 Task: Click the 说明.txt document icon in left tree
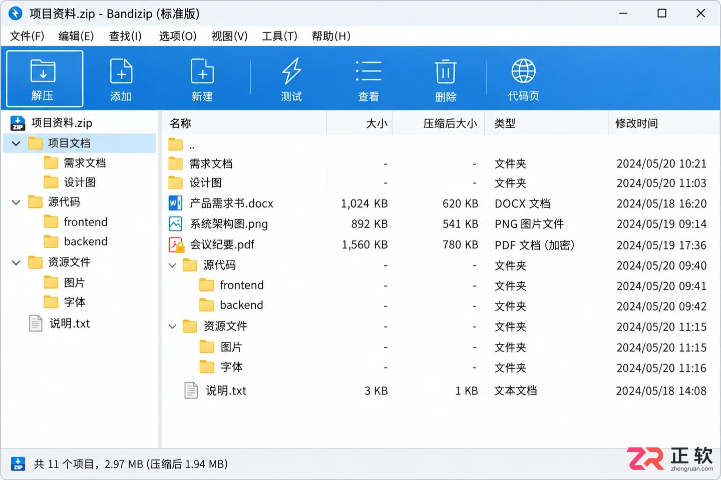pyautogui.click(x=36, y=323)
